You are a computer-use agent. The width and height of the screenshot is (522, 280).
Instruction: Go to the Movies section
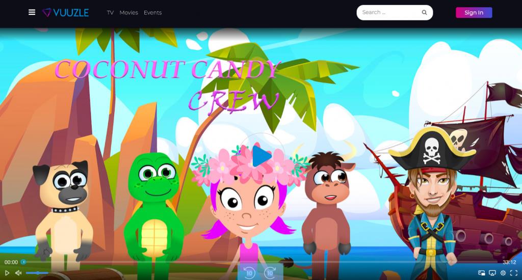click(x=128, y=13)
